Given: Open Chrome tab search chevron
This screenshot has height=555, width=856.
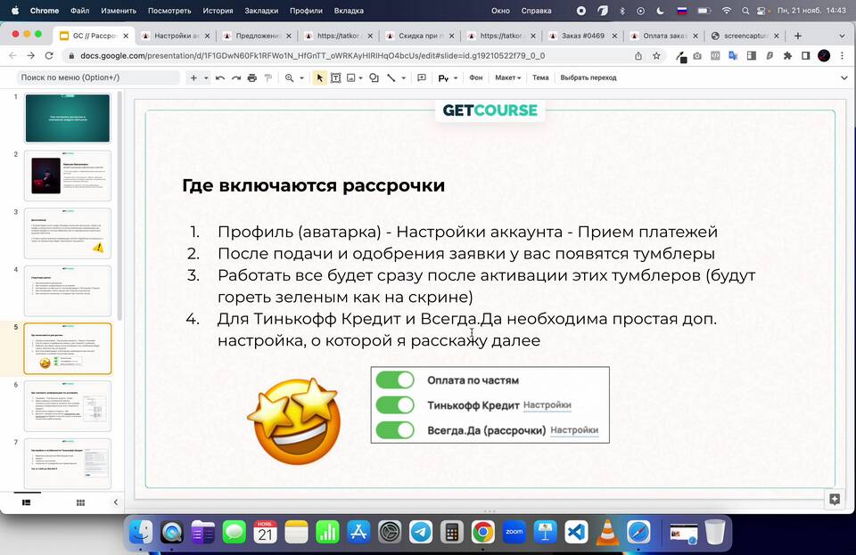Looking at the screenshot, I should (x=842, y=36).
